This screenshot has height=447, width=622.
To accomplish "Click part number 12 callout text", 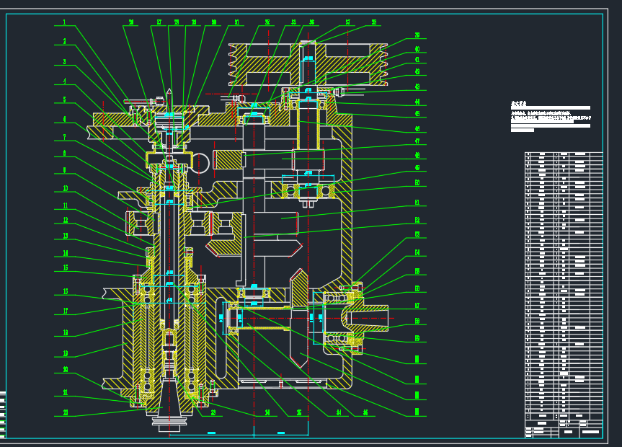I will point(66,220).
